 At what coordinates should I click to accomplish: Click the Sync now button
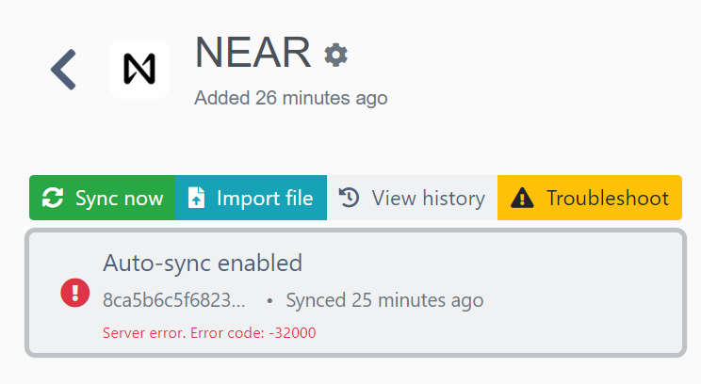click(x=103, y=198)
